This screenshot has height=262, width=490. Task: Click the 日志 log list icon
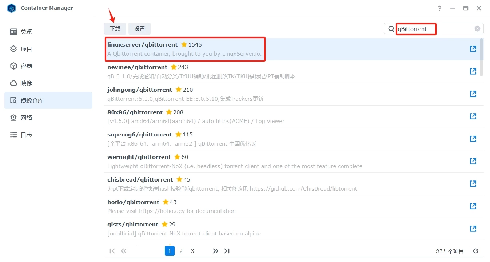tap(13, 135)
